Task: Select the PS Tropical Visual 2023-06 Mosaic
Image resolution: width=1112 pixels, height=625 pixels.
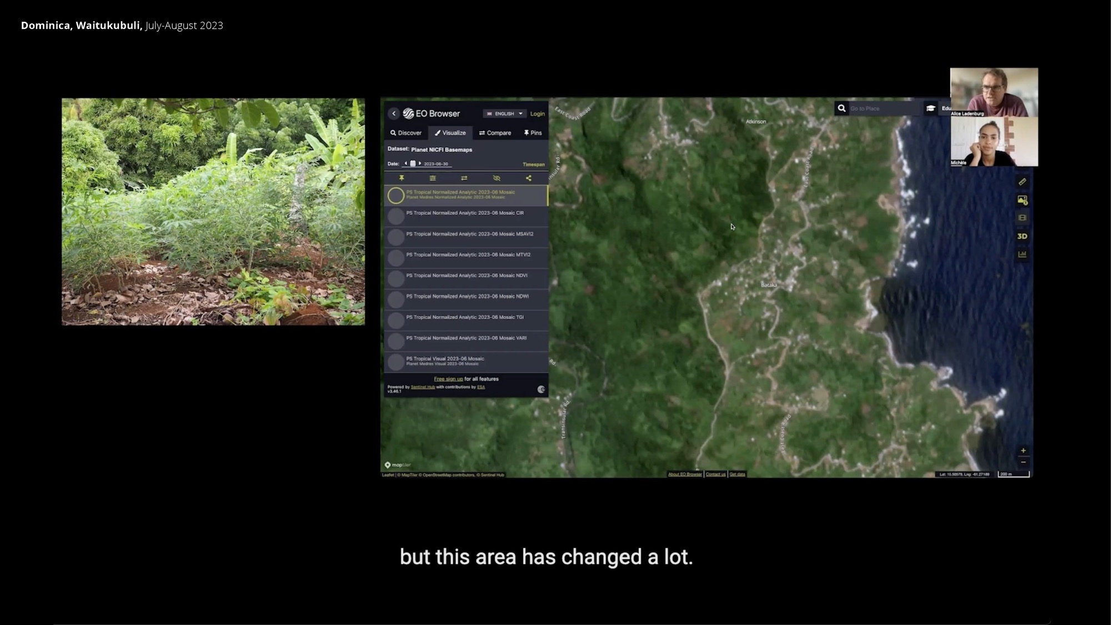Action: [x=445, y=361]
